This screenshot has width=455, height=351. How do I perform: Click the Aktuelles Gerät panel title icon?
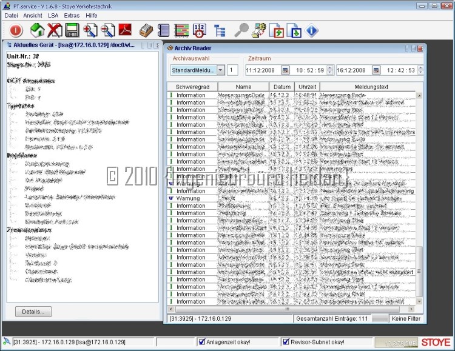(x=9, y=45)
